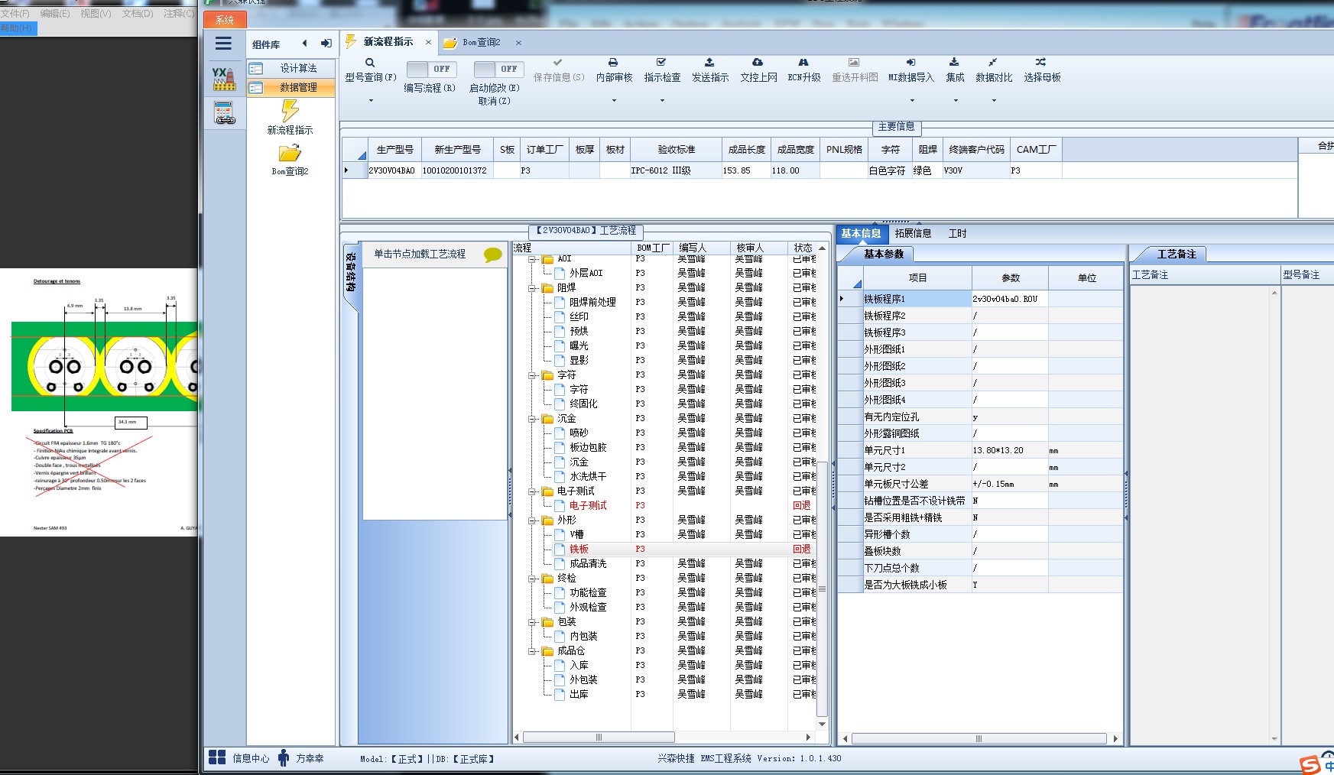The image size is (1334, 775).
Task: Click the 选择母板 shuffle icon
Action: [1040, 63]
